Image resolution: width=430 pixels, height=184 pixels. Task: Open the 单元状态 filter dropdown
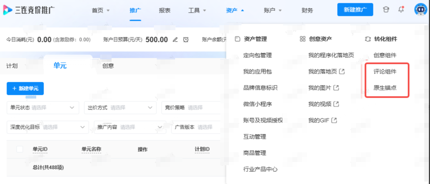tap(43, 107)
